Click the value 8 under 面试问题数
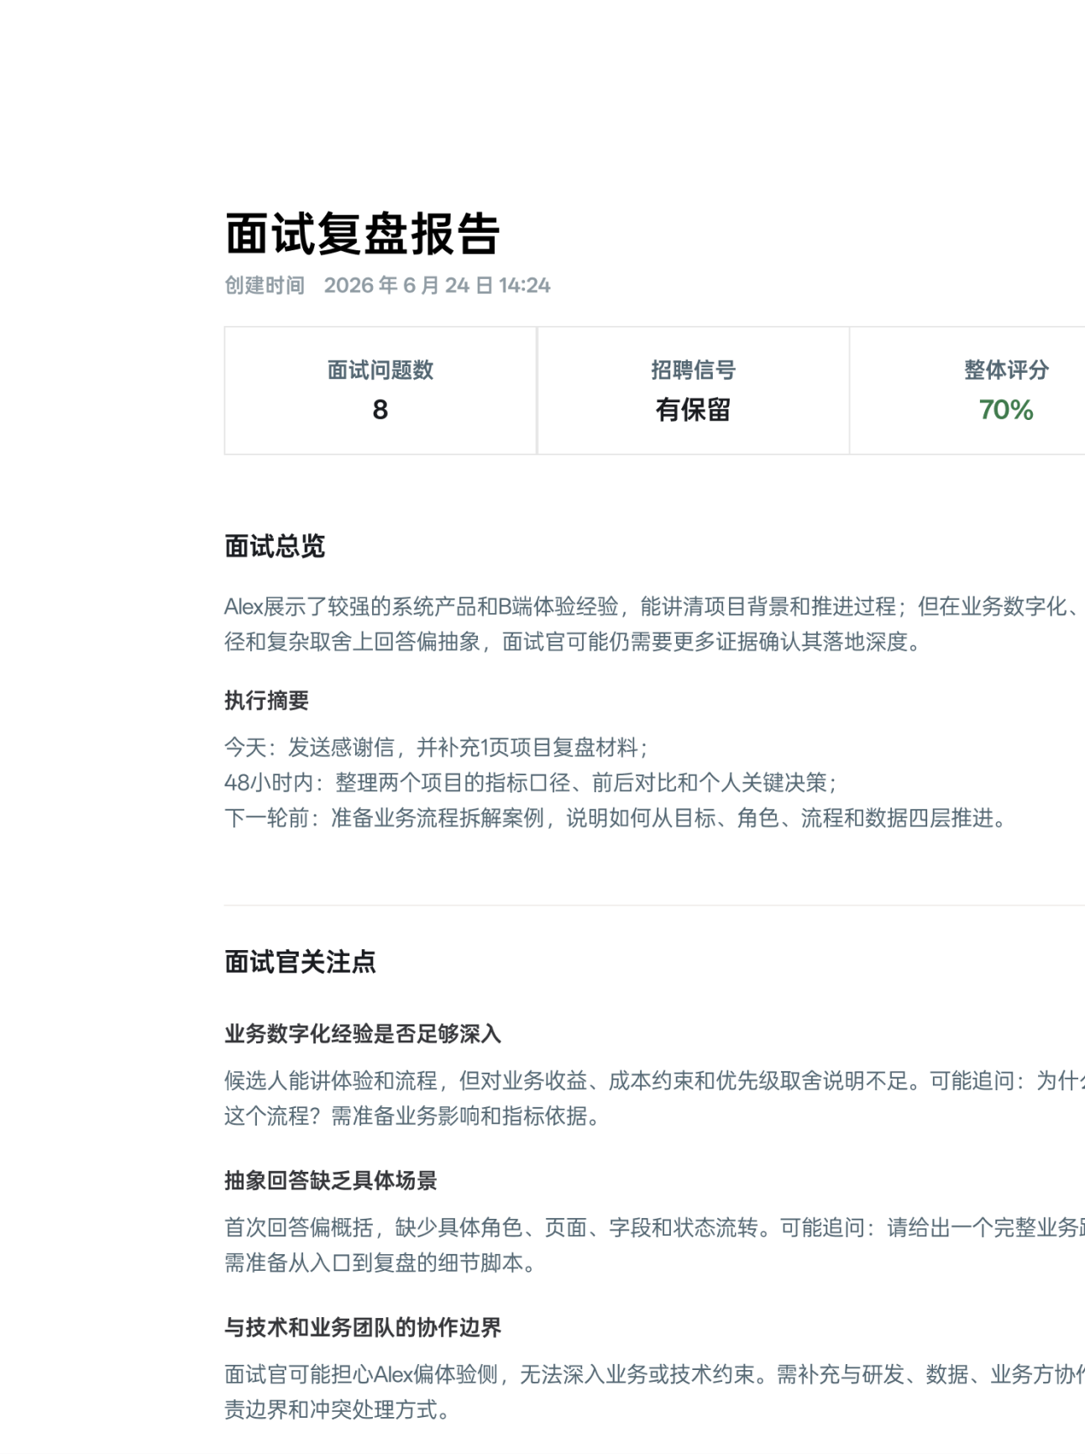This screenshot has width=1085, height=1454. [x=380, y=410]
